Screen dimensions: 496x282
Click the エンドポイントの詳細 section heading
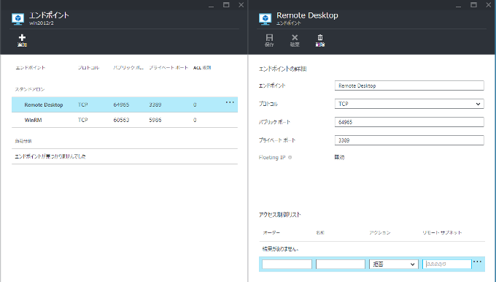coord(282,69)
